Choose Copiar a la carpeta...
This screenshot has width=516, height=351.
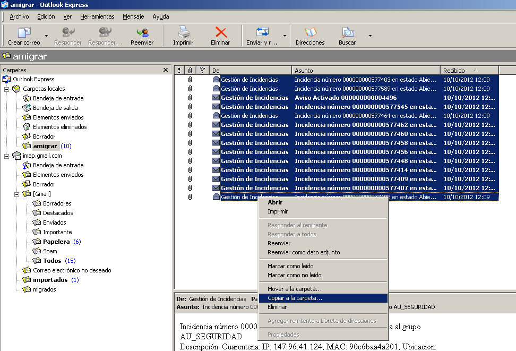tap(323, 298)
